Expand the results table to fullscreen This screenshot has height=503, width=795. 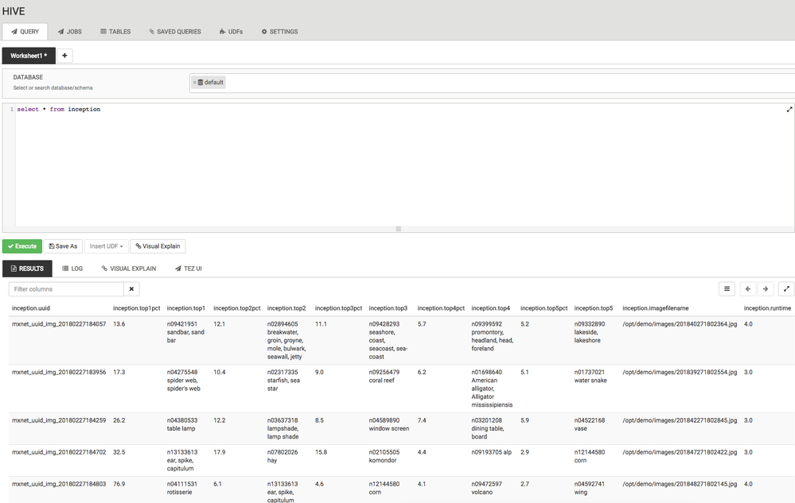[x=786, y=289]
